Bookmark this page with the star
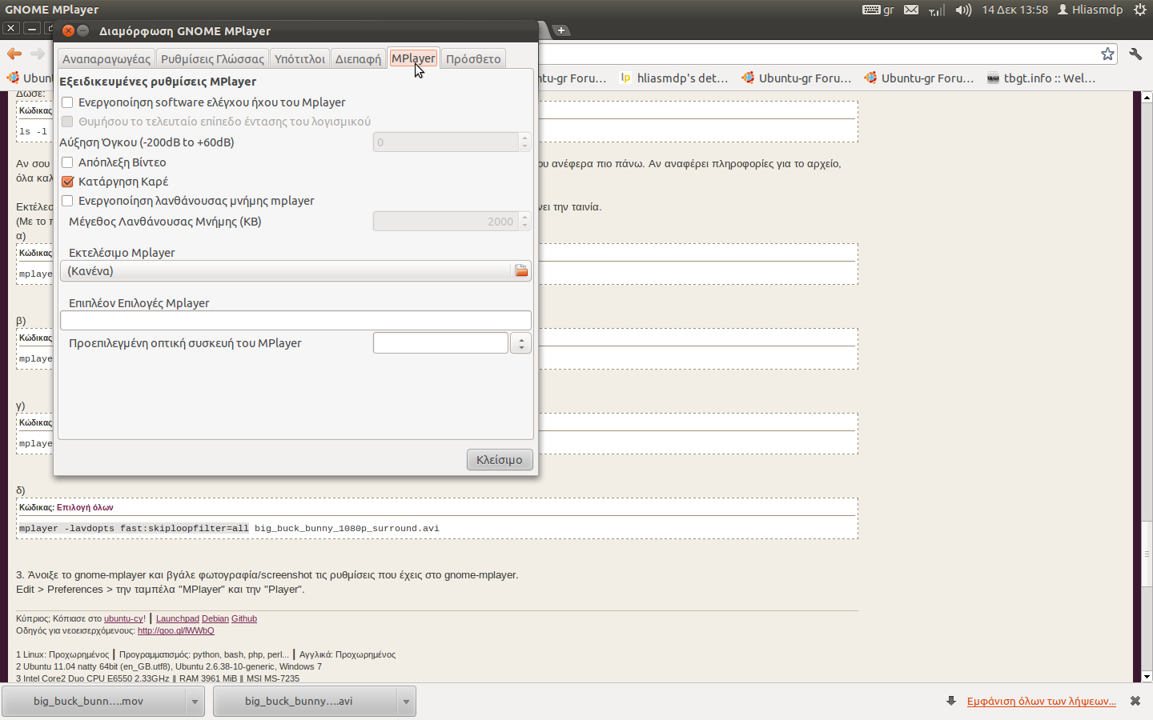This screenshot has height=720, width=1153. click(x=1107, y=54)
